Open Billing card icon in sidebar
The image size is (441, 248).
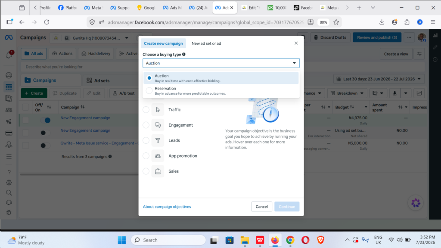(x=9, y=133)
